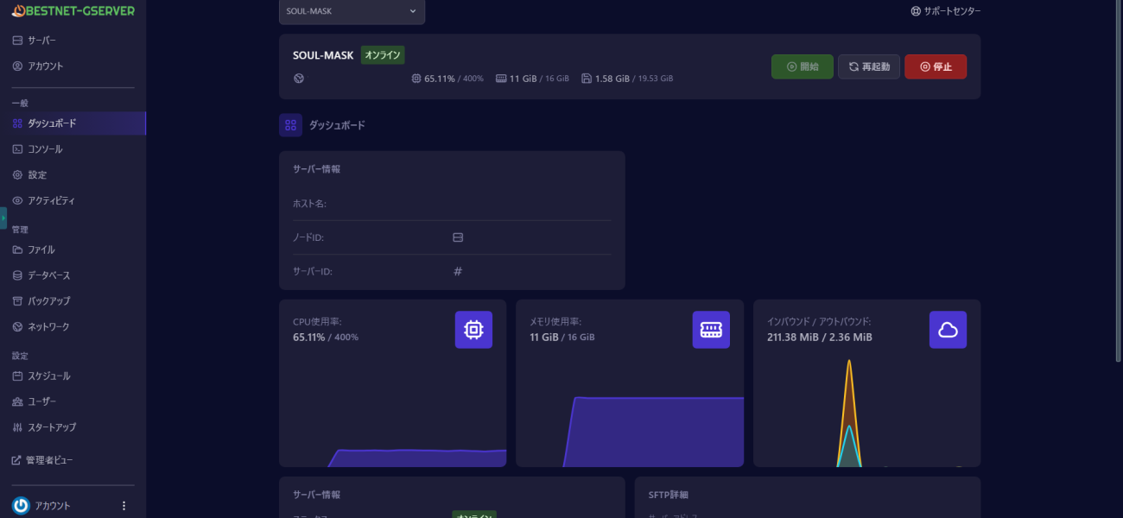Screen dimensions: 1123x518
Task: Click the CPU icon in header stats
Action: (416, 79)
